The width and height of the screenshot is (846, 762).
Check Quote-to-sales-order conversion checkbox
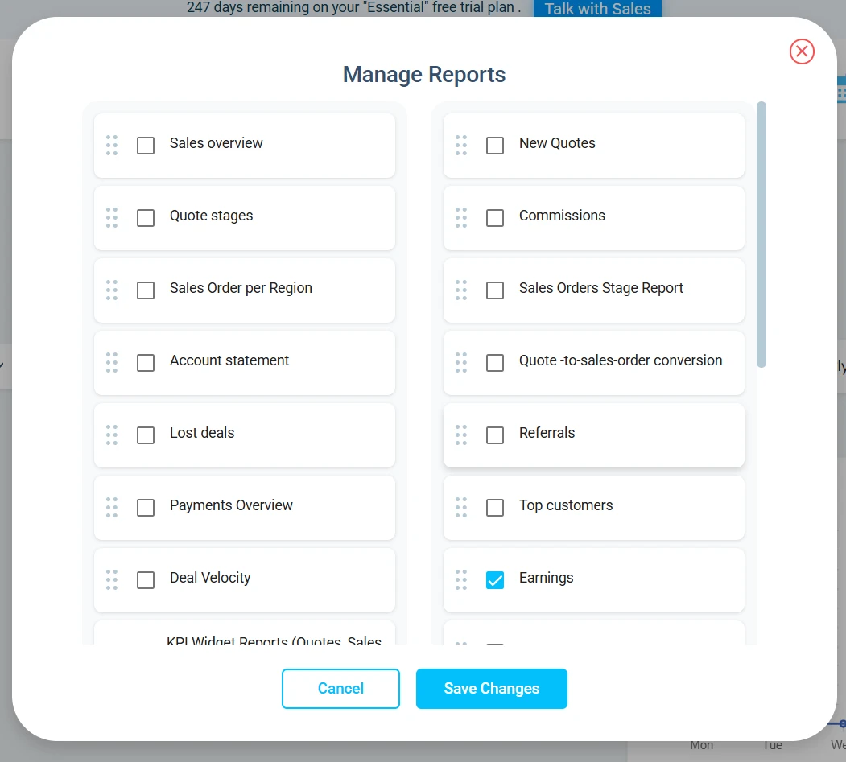495,362
